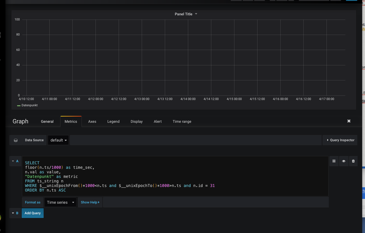Click inside the SQL query editor
This screenshot has width=365, height=233.
tap(175, 176)
